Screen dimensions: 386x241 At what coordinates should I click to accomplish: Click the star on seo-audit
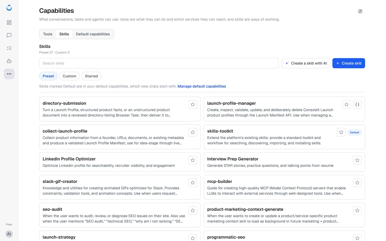click(193, 210)
